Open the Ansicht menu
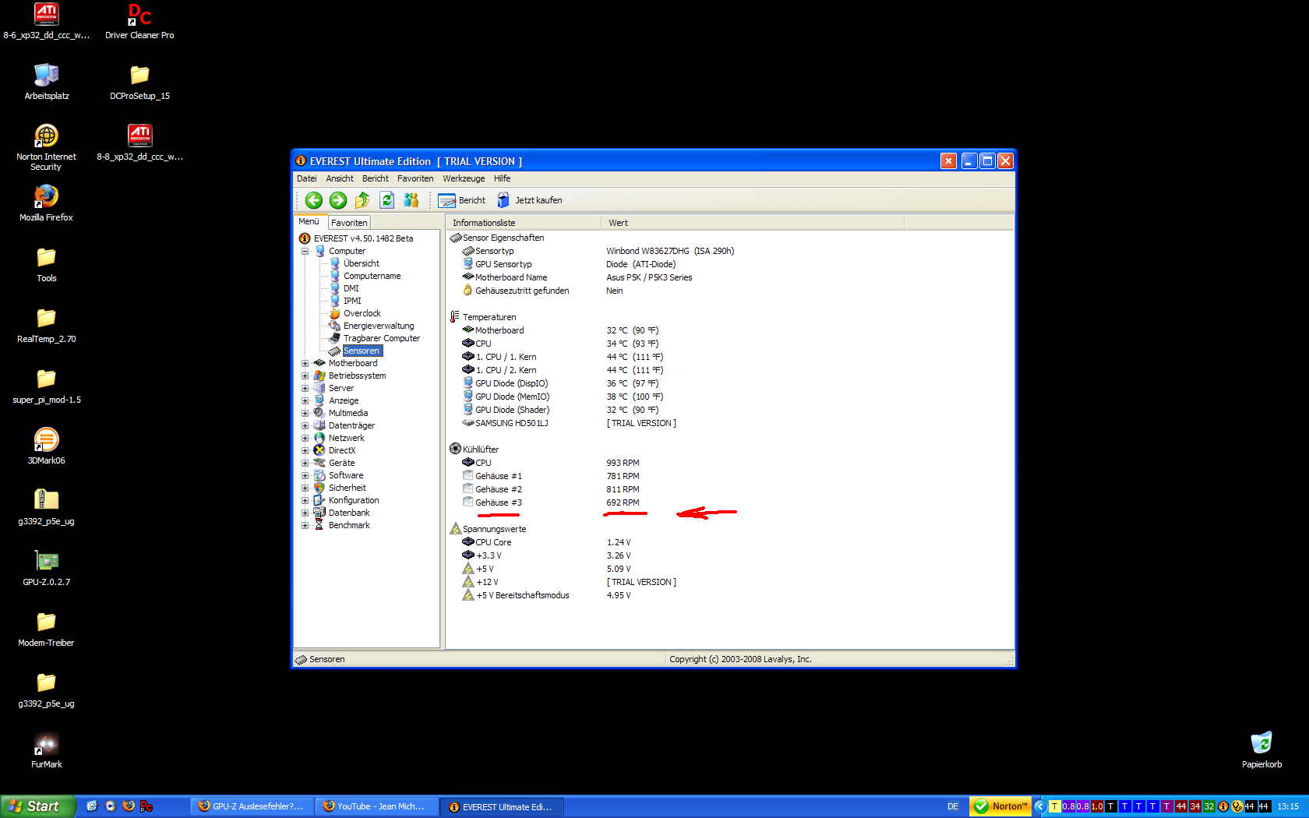 pyautogui.click(x=340, y=178)
